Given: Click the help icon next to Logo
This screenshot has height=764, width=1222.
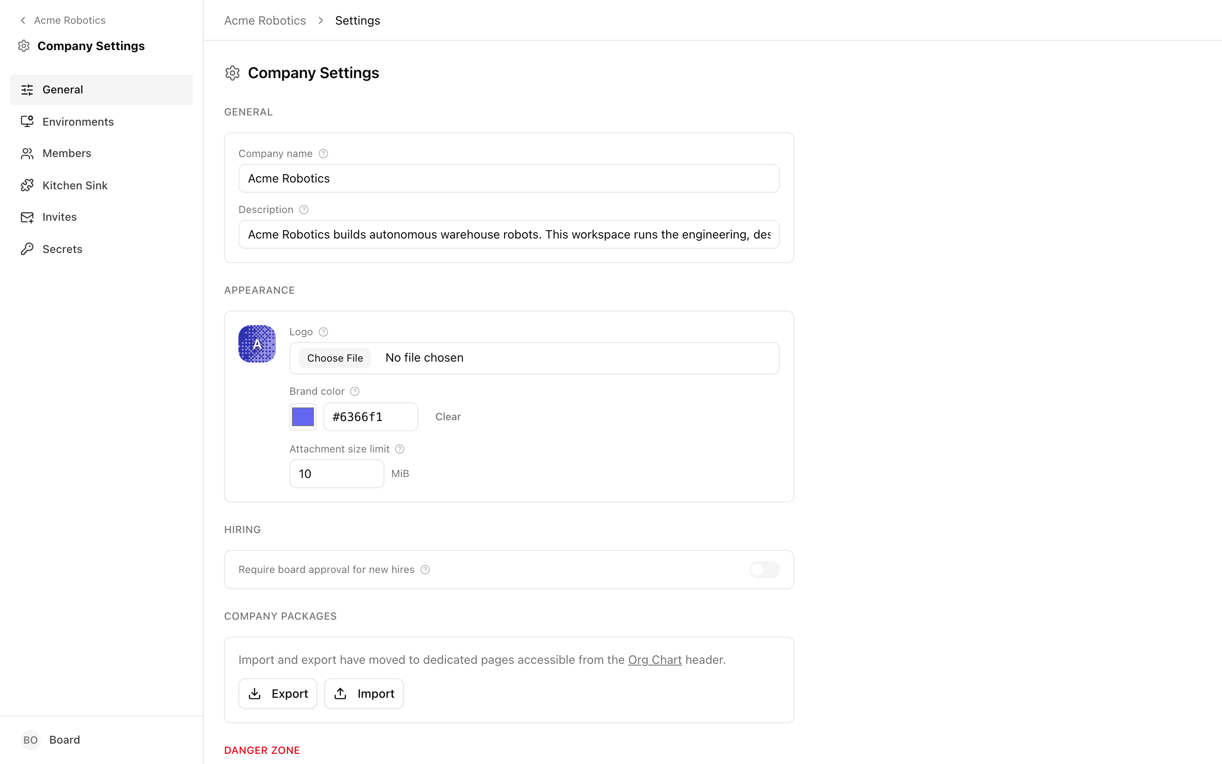Looking at the screenshot, I should [x=323, y=332].
